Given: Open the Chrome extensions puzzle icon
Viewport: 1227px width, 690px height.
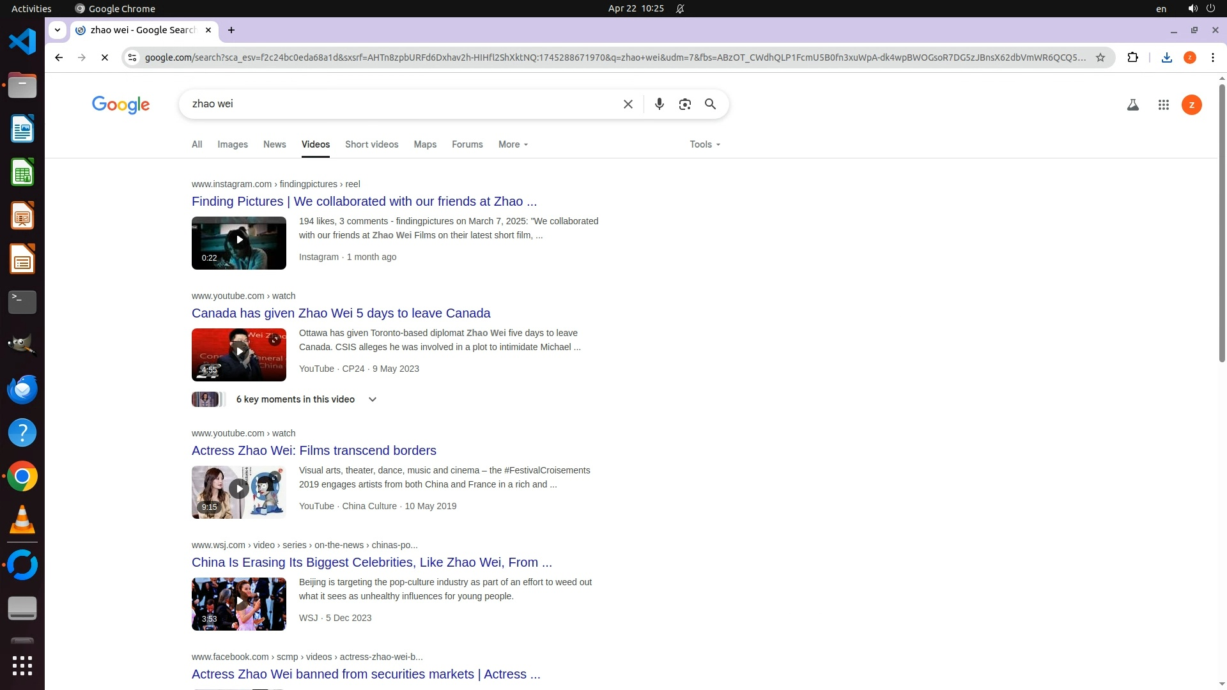Looking at the screenshot, I should [1132, 57].
